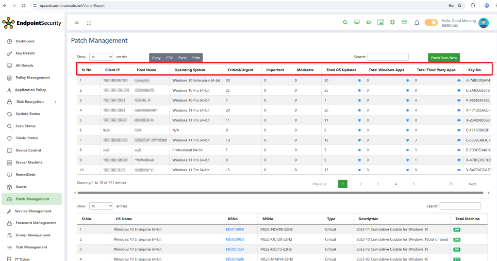Viewport: 497px width, 261px height.
Task: Open the KB5019959 link
Action: point(234,229)
